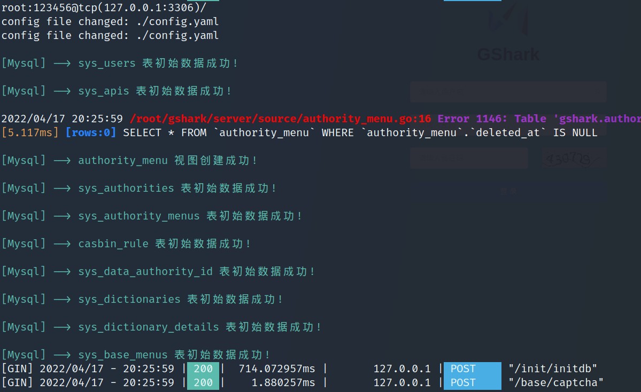Click the sys_base_menus 表初始数据成功 log line
The width and height of the screenshot is (641, 392).
point(136,355)
